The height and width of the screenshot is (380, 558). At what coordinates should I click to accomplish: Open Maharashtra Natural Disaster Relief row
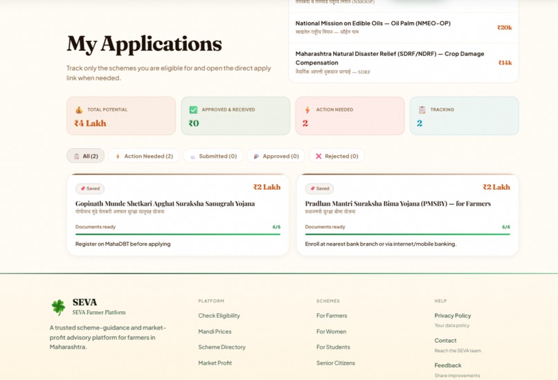click(404, 62)
